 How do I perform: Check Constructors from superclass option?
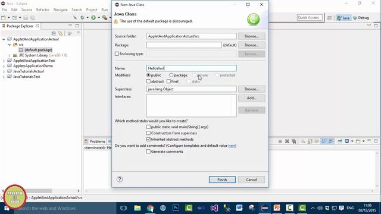(x=148, y=133)
